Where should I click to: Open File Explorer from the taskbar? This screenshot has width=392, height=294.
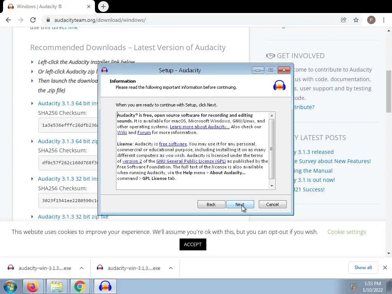pos(57,286)
